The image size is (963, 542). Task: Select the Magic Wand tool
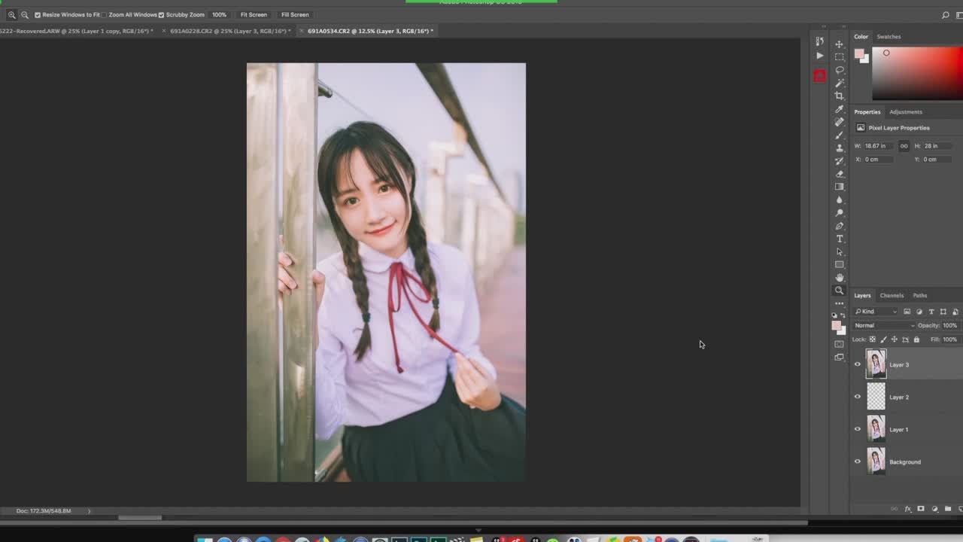point(840,83)
